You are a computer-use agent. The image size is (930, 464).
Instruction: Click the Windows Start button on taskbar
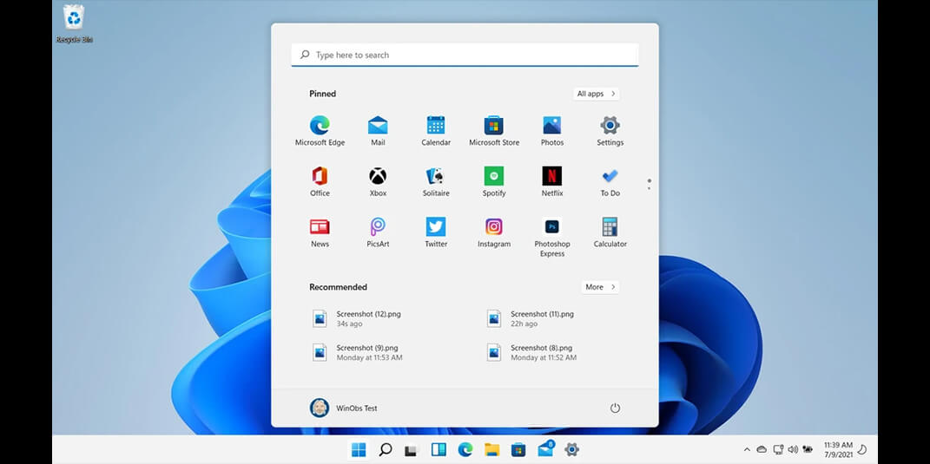(x=359, y=450)
